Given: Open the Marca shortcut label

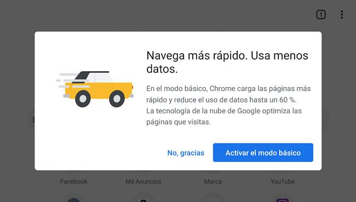Looking at the screenshot, I should [x=213, y=182].
